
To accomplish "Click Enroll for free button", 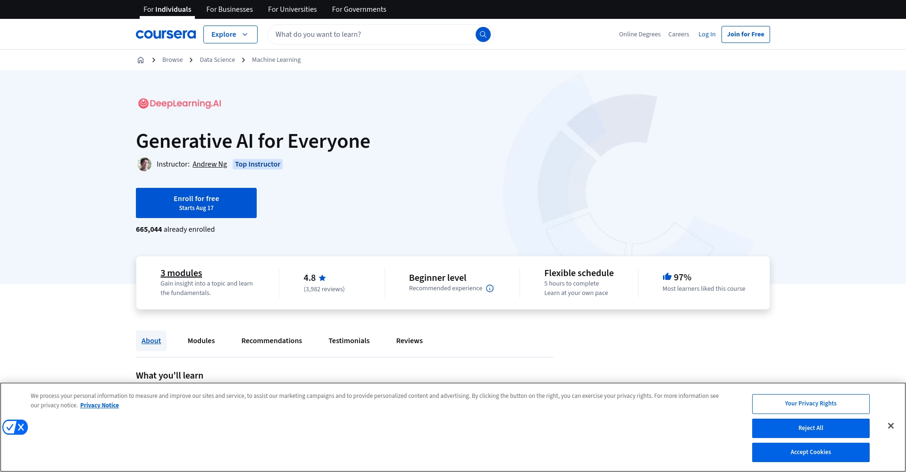I will coord(196,203).
